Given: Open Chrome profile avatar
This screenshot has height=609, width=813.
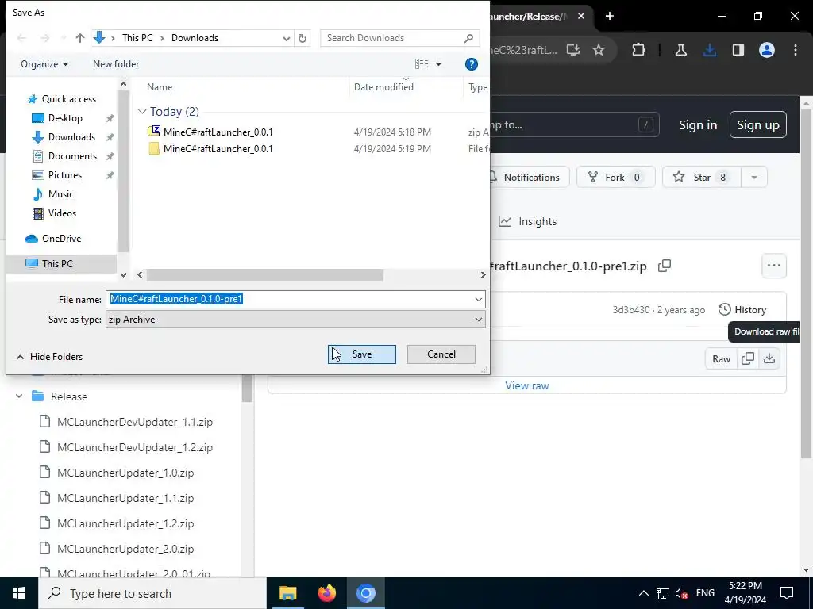Looking at the screenshot, I should 766,50.
